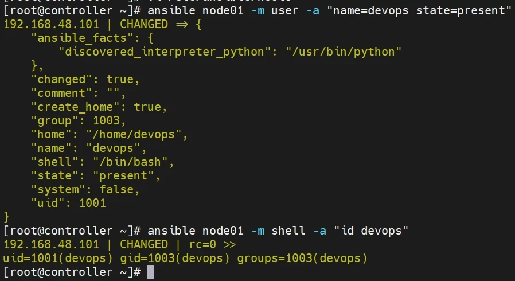Click the "state": "present" JSON line
Screen dimensions: 515x281
95,175
